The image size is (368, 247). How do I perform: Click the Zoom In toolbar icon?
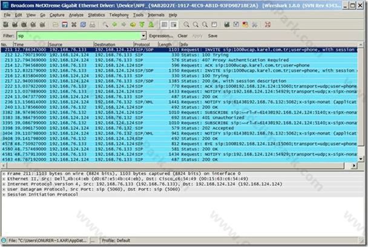pos(186,25)
